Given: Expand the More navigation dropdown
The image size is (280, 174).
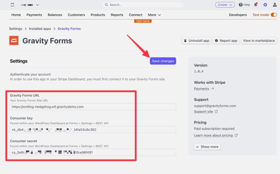Looking at the screenshot, I should [x=154, y=15].
